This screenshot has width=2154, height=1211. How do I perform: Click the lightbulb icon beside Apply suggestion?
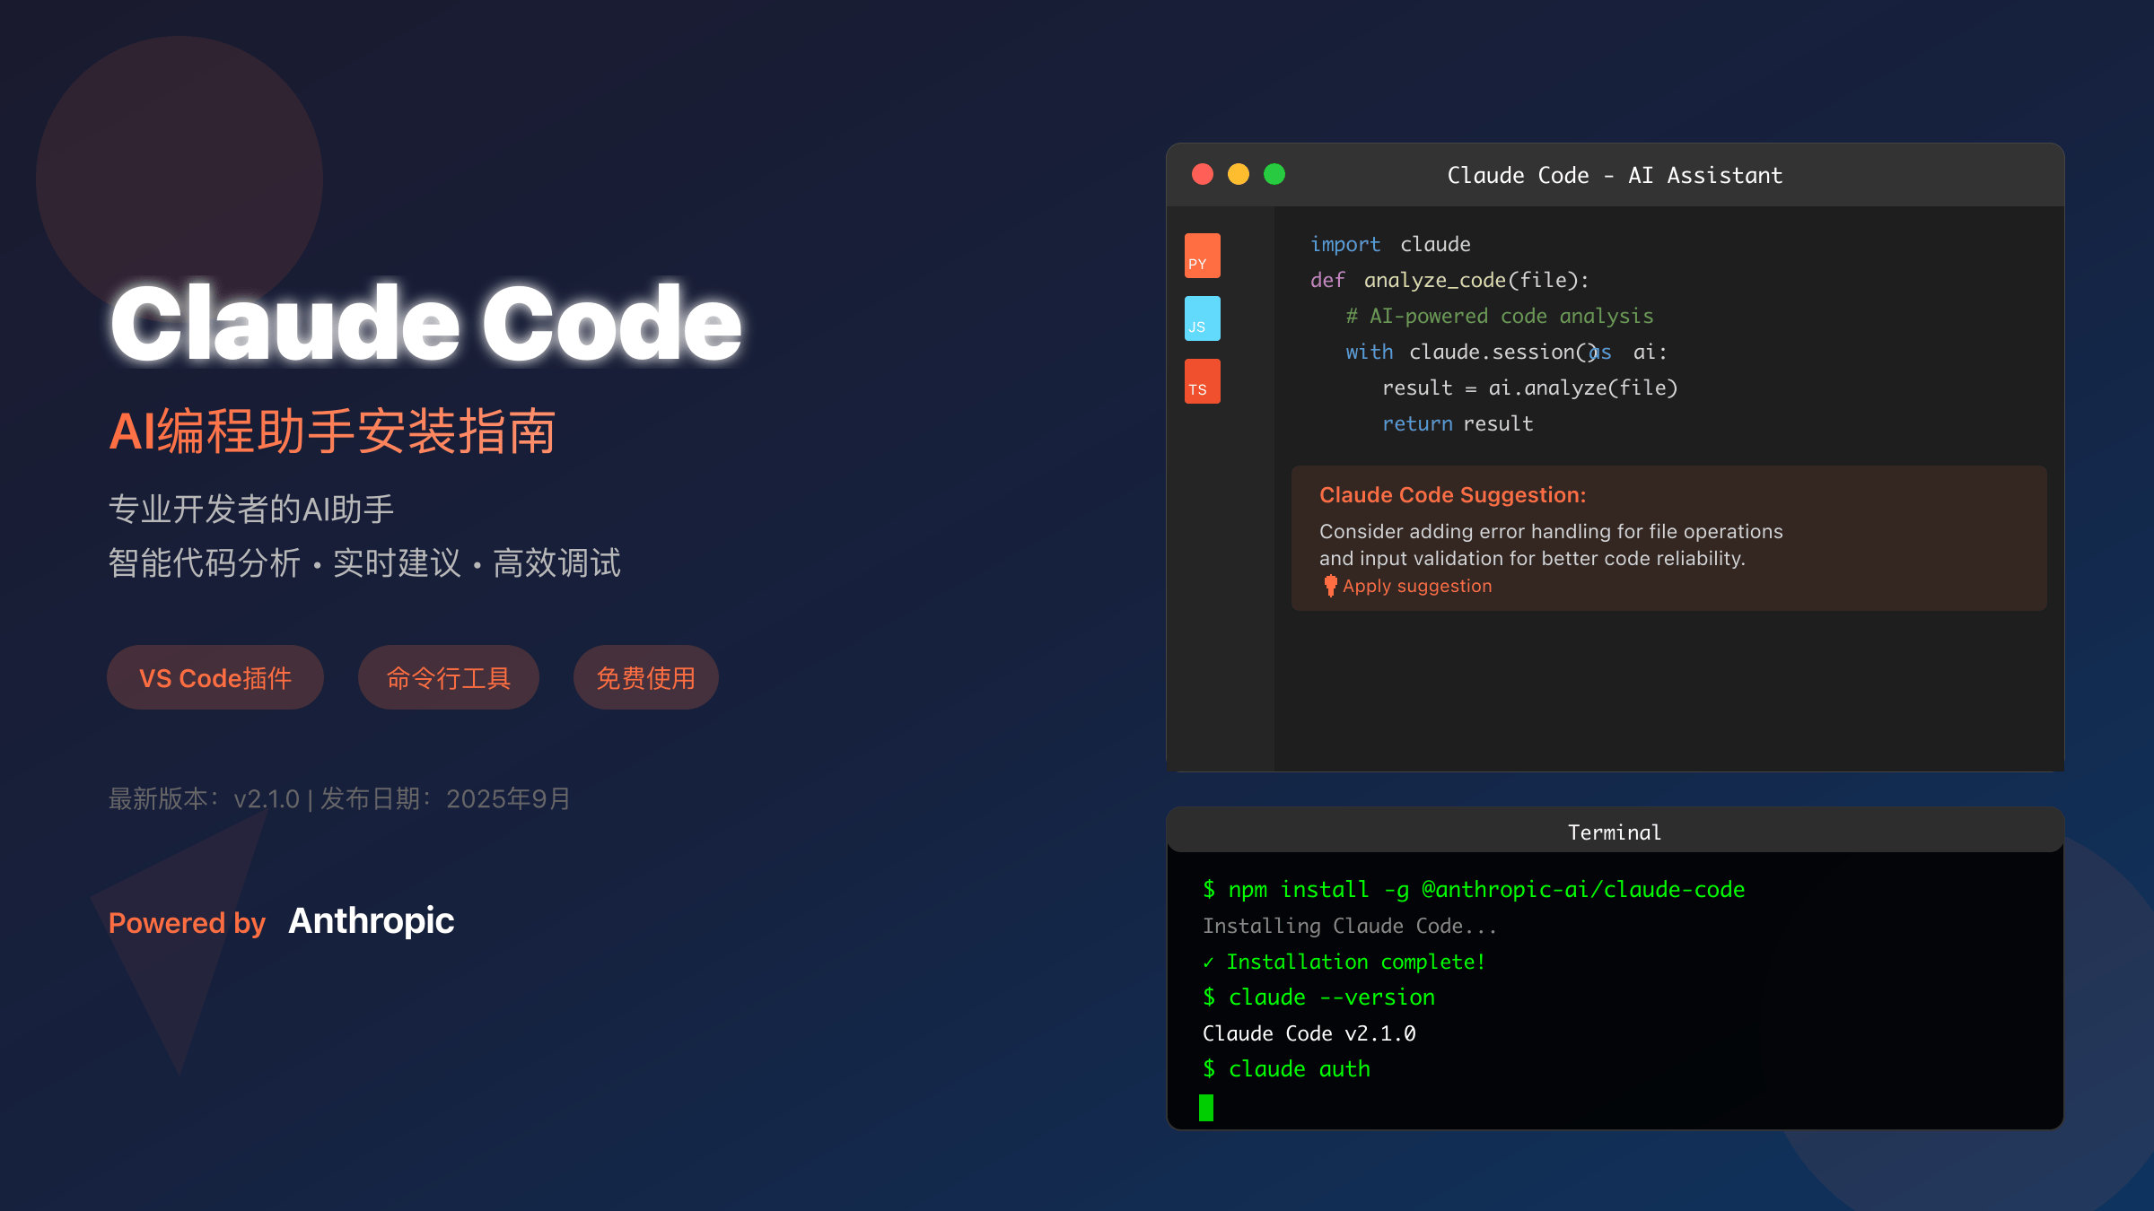pos(1330,586)
